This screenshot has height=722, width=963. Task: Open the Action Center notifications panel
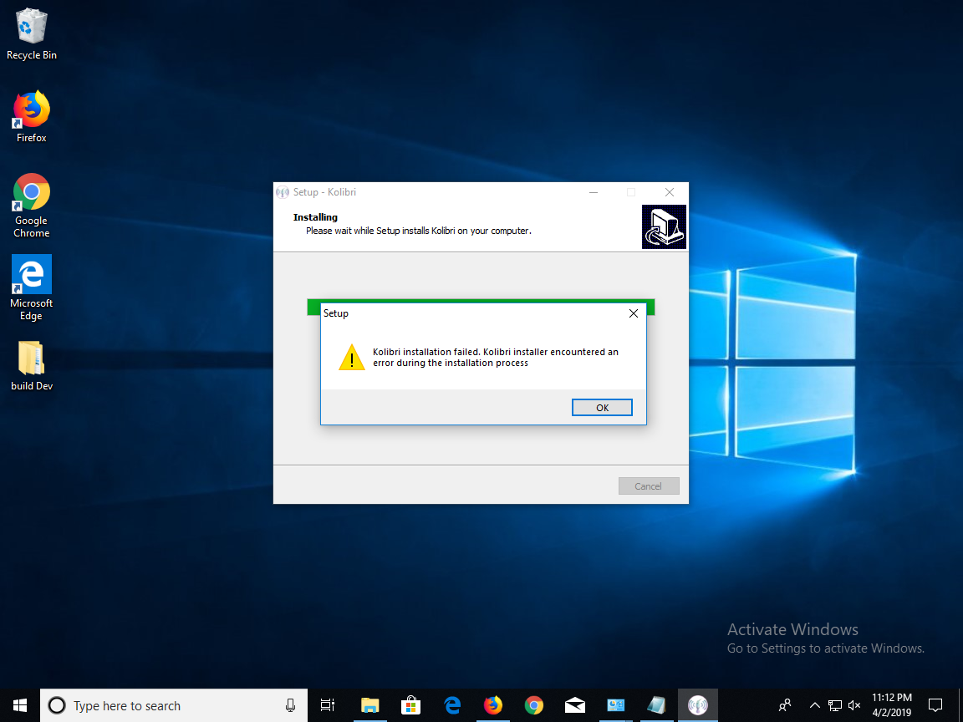[935, 706]
